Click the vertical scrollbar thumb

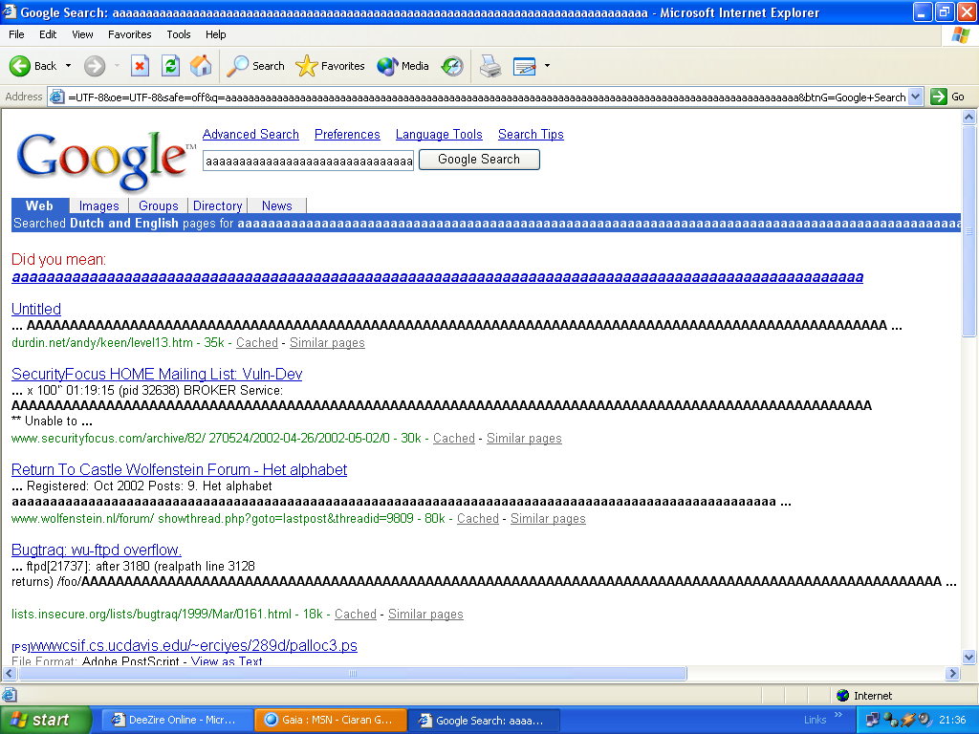coord(969,231)
